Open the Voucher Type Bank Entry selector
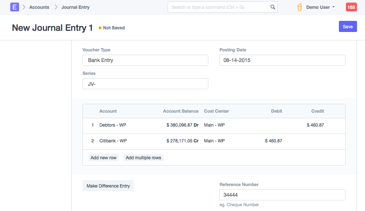 pyautogui.click(x=145, y=60)
